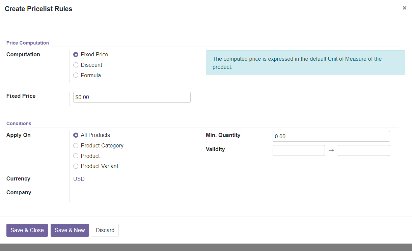
Task: Click the USD currency value
Action: coord(79,179)
